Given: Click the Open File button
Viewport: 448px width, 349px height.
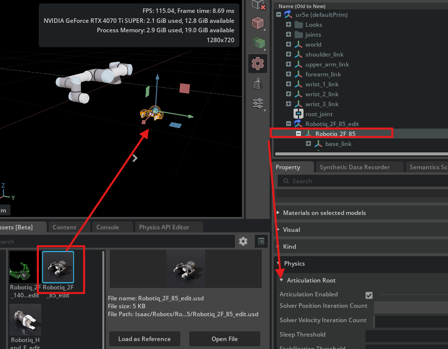Looking at the screenshot, I should coord(224,339).
